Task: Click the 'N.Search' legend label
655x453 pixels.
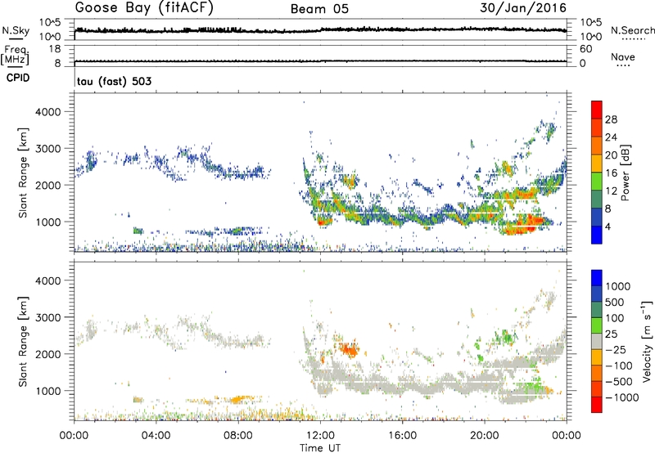Action: [x=632, y=30]
